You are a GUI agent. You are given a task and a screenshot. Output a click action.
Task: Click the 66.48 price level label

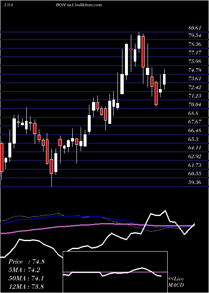pos(195,131)
